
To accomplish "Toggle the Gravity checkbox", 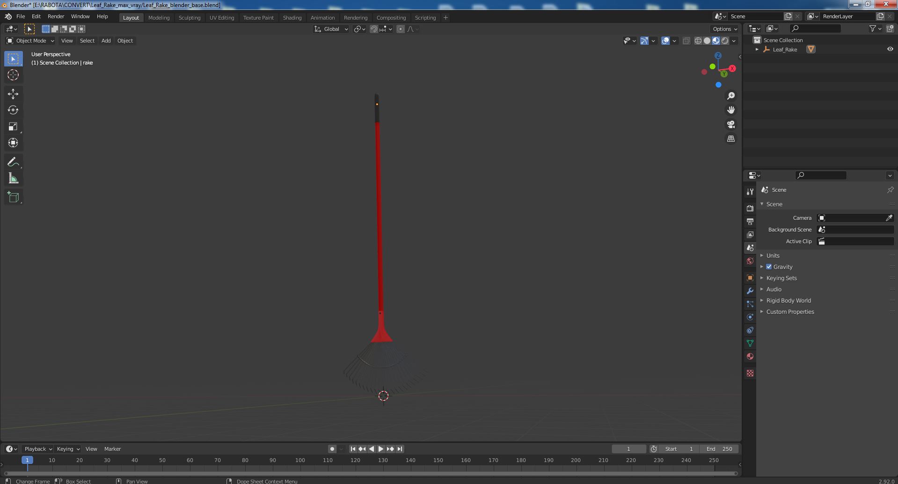I will pos(769,267).
